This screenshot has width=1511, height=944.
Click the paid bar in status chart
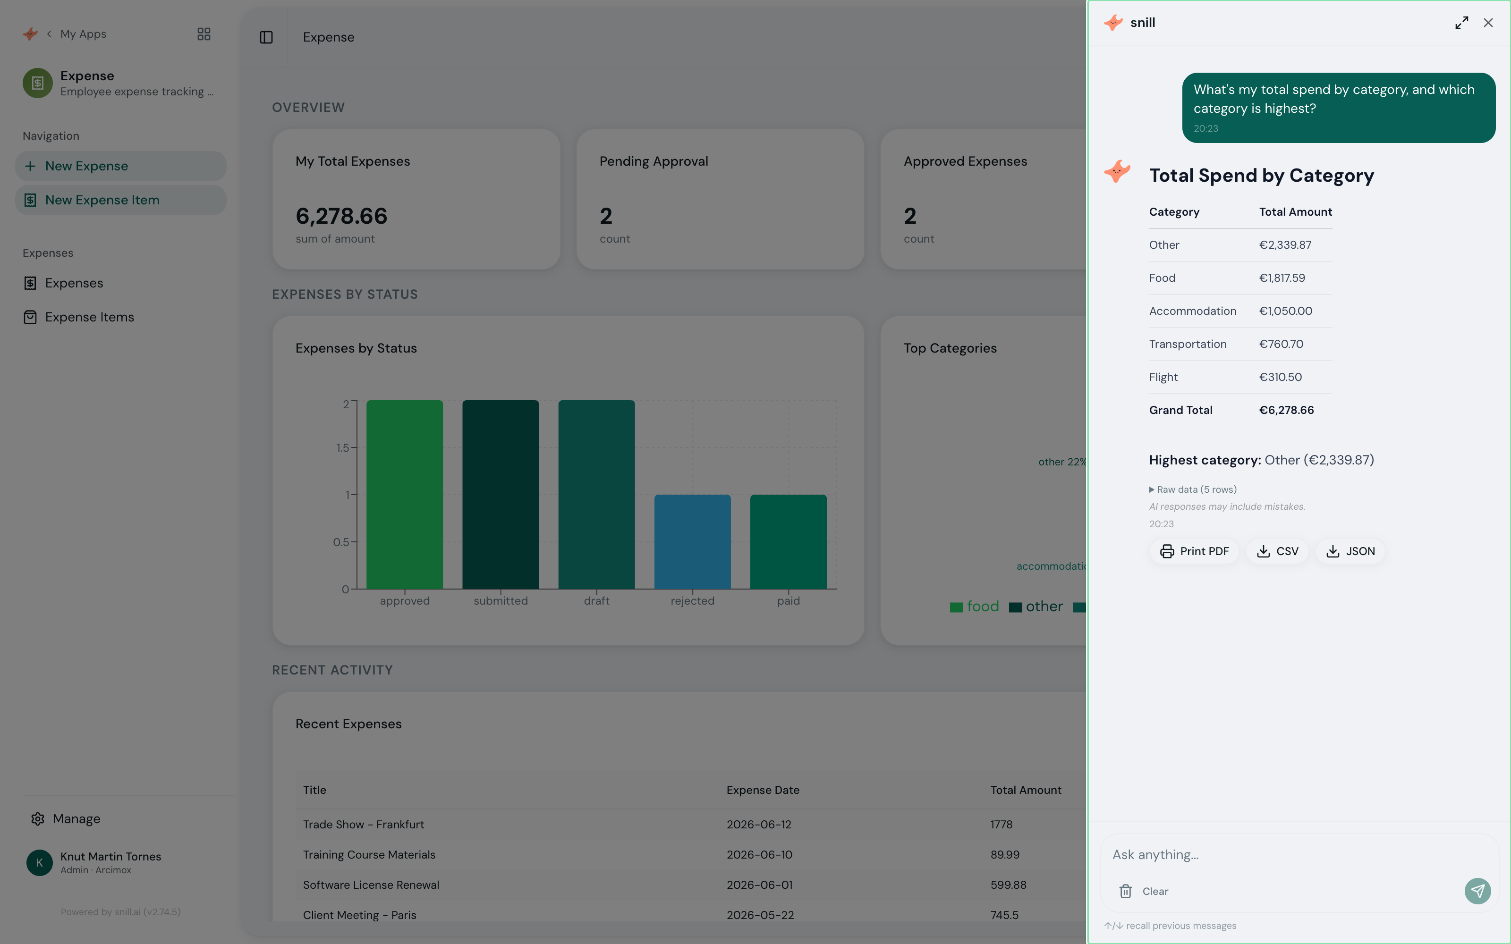tap(788, 542)
